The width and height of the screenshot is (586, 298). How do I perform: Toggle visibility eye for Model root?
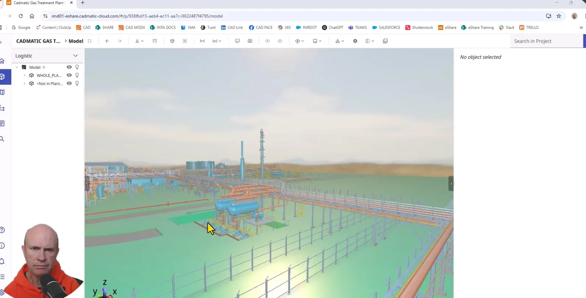tap(69, 67)
